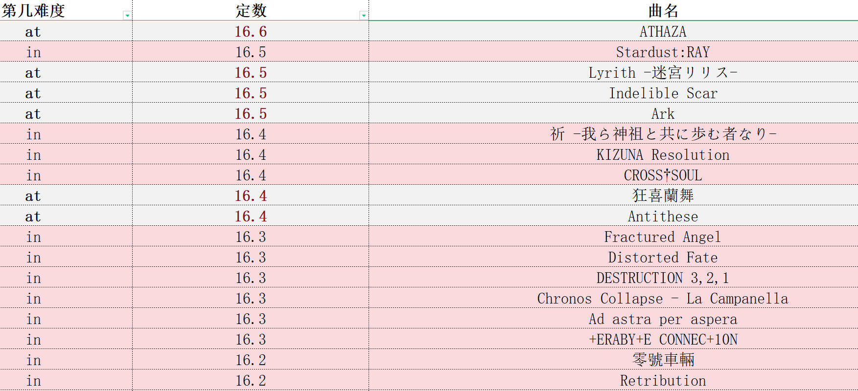The image size is (858, 391).
Task: Select the Stardust:RAY cell
Action: click(x=613, y=52)
